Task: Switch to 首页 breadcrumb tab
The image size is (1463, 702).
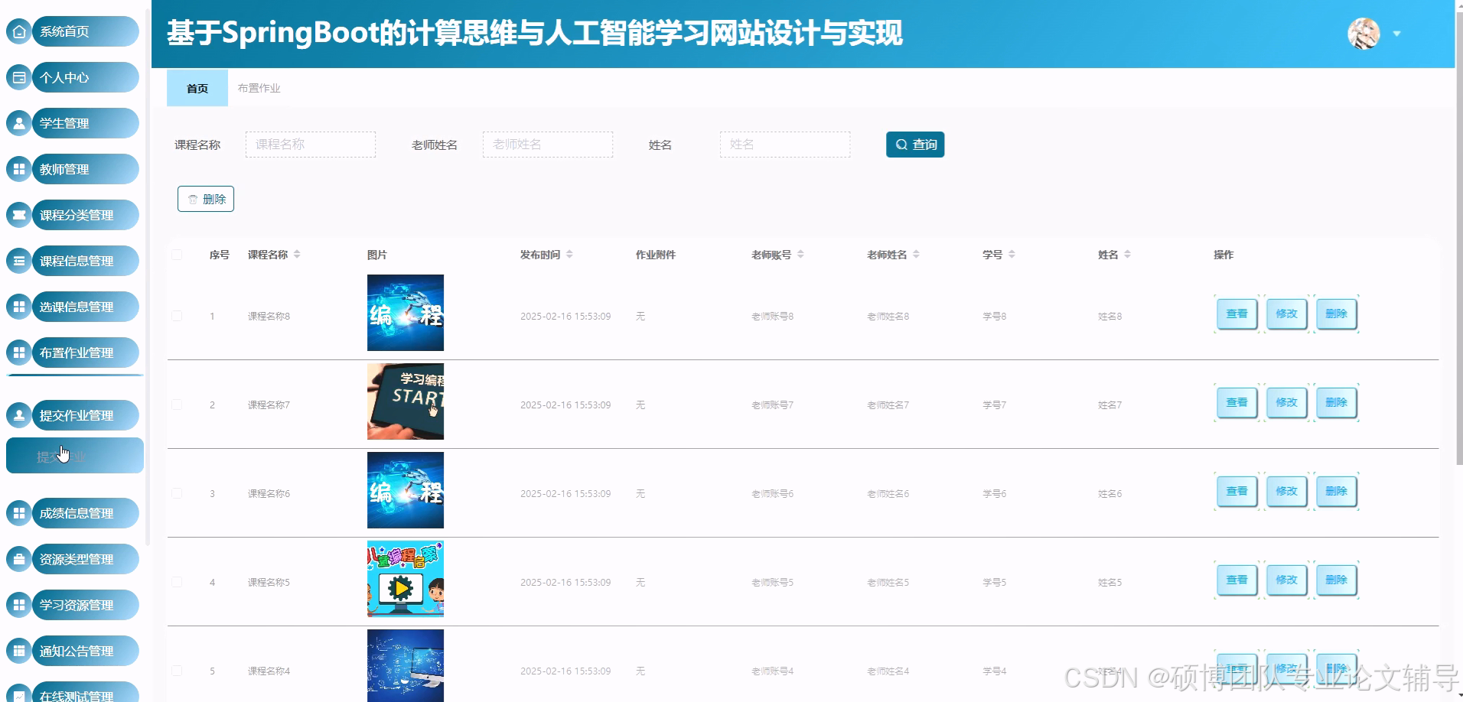Action: click(x=197, y=88)
